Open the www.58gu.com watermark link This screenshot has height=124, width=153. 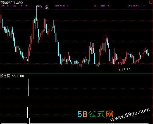130,115
